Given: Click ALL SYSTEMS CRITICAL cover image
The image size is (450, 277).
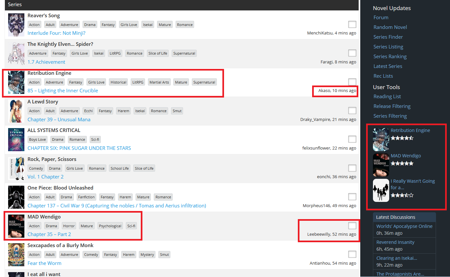Looking at the screenshot, I should point(16,139).
